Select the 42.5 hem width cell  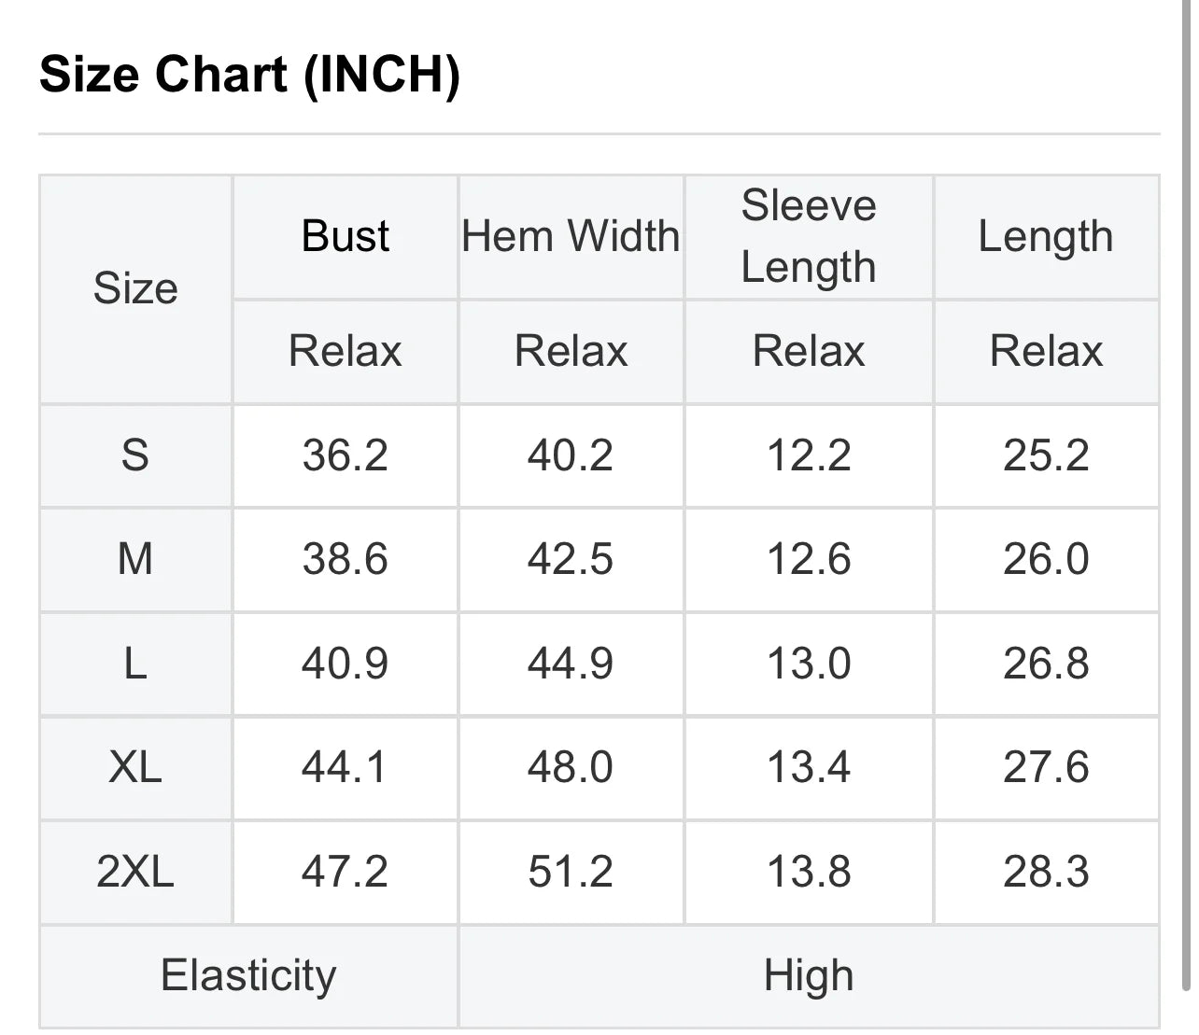[571, 559]
